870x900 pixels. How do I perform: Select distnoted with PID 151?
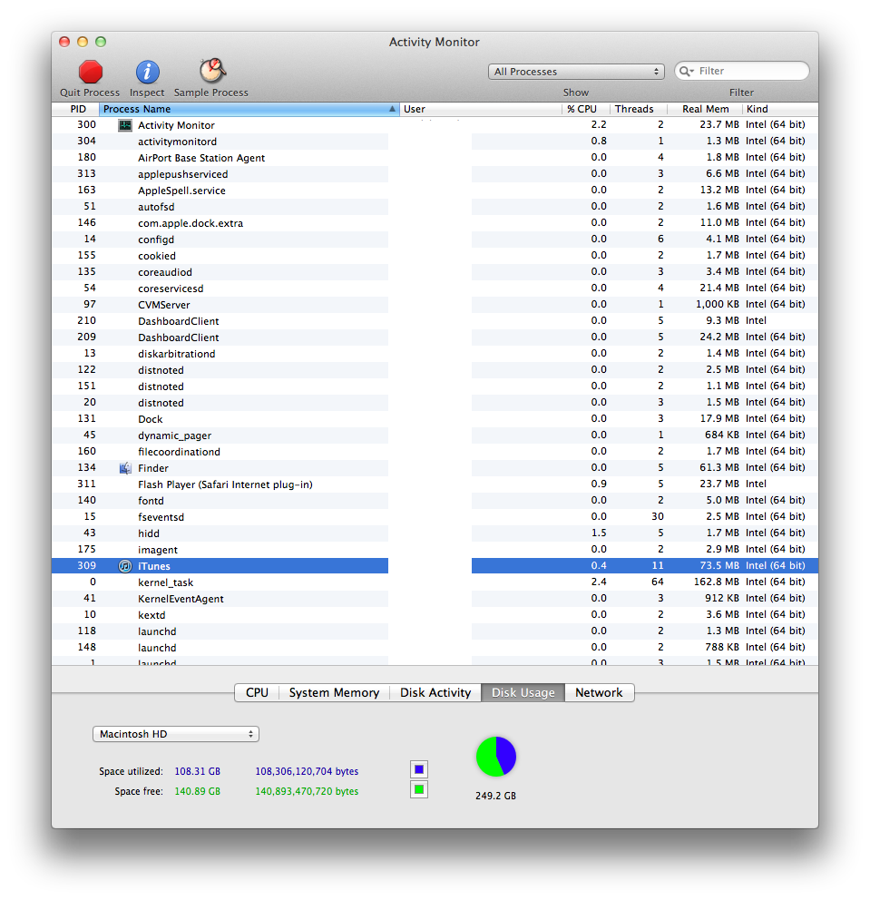click(x=435, y=386)
